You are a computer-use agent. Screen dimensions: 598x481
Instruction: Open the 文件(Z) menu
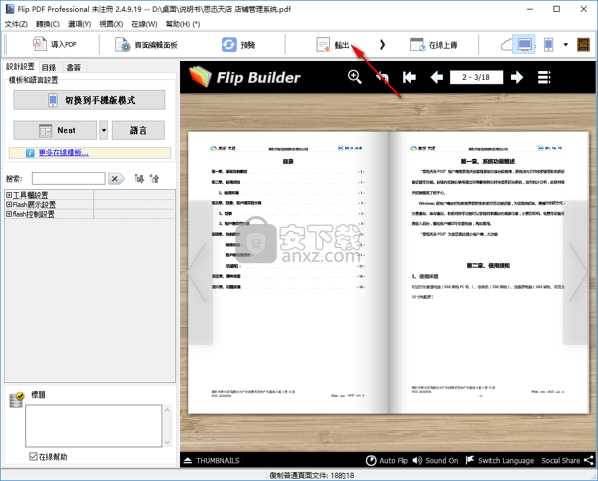(x=16, y=24)
